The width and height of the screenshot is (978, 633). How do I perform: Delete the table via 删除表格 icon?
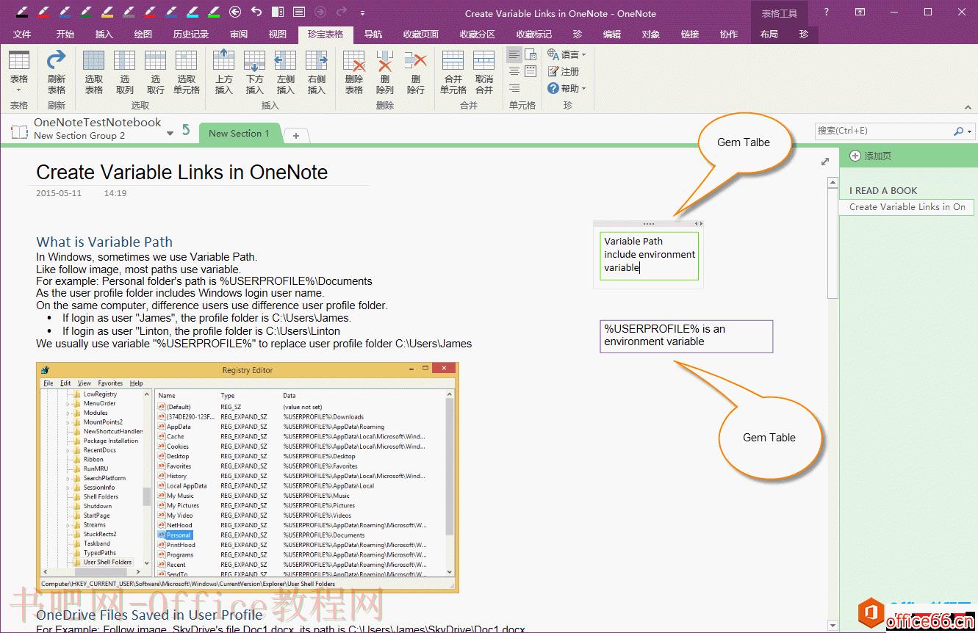tap(354, 61)
